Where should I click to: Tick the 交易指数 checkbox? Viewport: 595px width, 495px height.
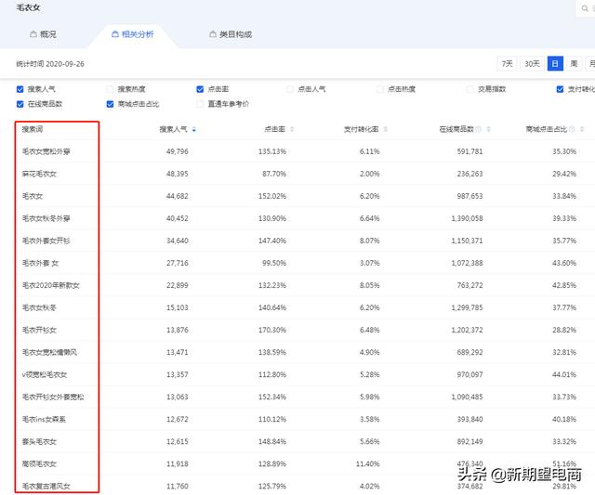(469, 89)
